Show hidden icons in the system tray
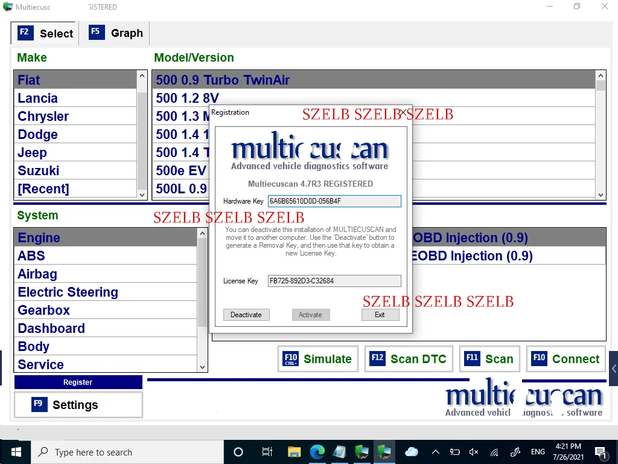This screenshot has height=464, width=618. click(x=435, y=452)
